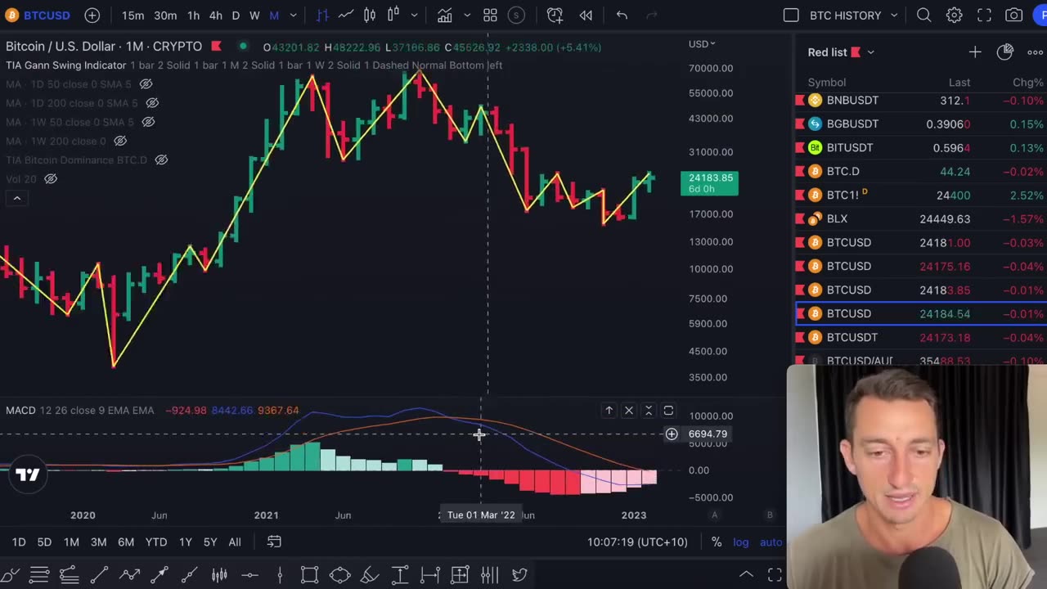Show the hidden MA 1D 50 indicator
Viewport: 1047px width, 589px height.
click(146, 84)
